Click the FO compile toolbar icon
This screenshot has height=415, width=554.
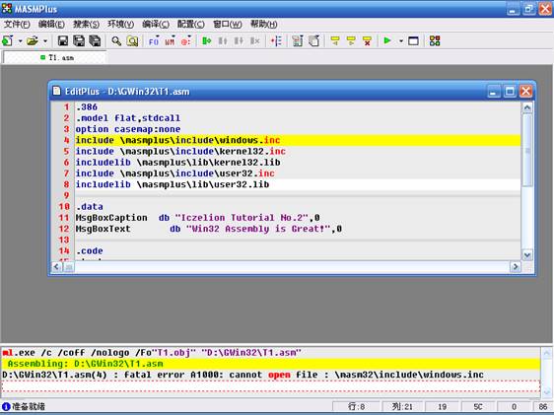[154, 41]
